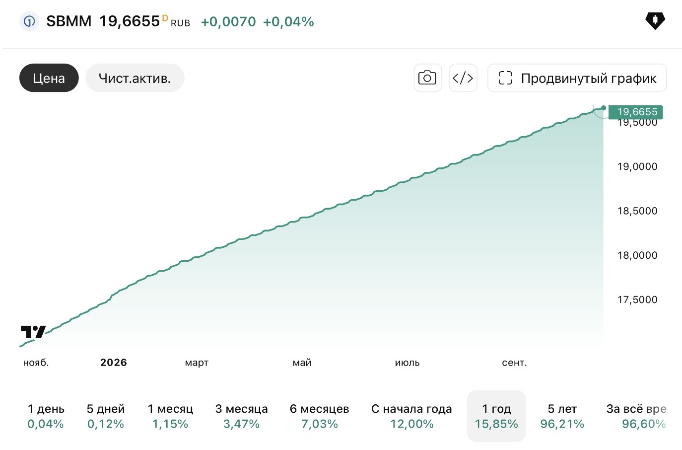Viewport: 682px width, 450px height.
Task: Click the 17,5000 price axis label
Action: click(637, 300)
